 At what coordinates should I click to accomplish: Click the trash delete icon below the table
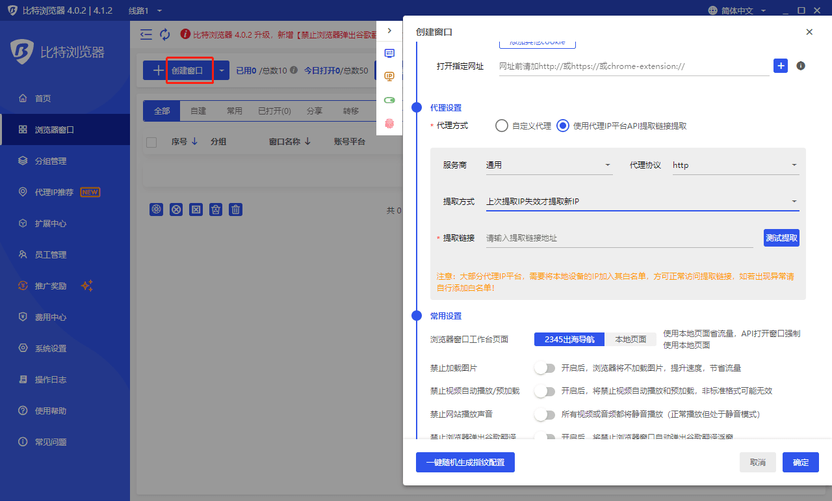[236, 210]
